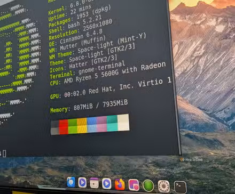Viewport: 235px width, 194px height.
Task: Open Firefox from the dock
Action: pos(120,184)
